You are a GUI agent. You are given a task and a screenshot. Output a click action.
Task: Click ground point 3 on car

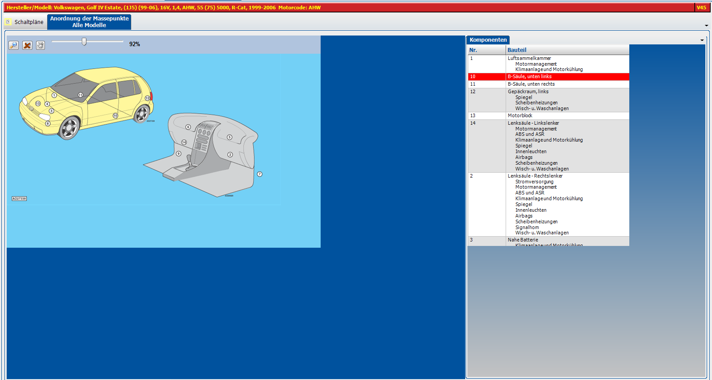pos(52,111)
